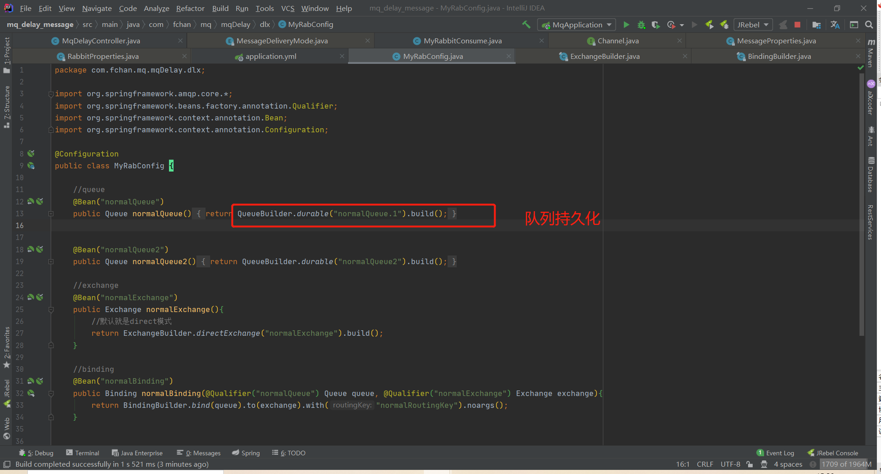Screen dimensions: 881x474
Task: Open the Terminal tool window button
Action: [x=83, y=453]
